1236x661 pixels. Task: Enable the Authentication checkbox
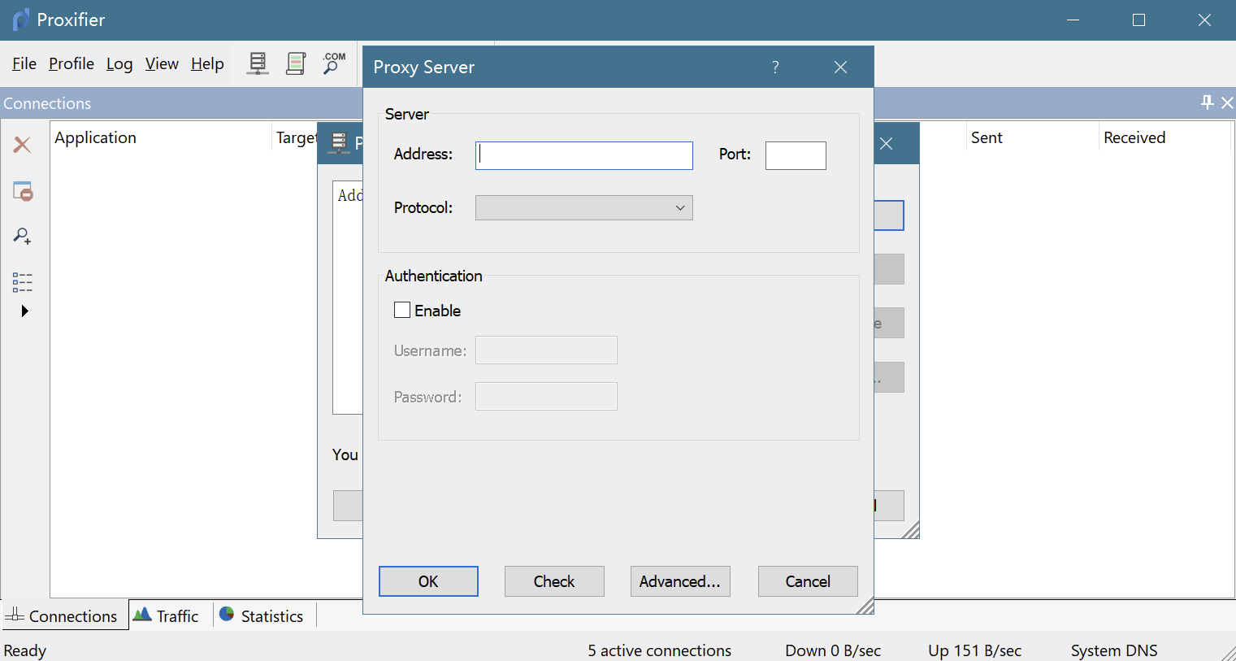click(402, 310)
